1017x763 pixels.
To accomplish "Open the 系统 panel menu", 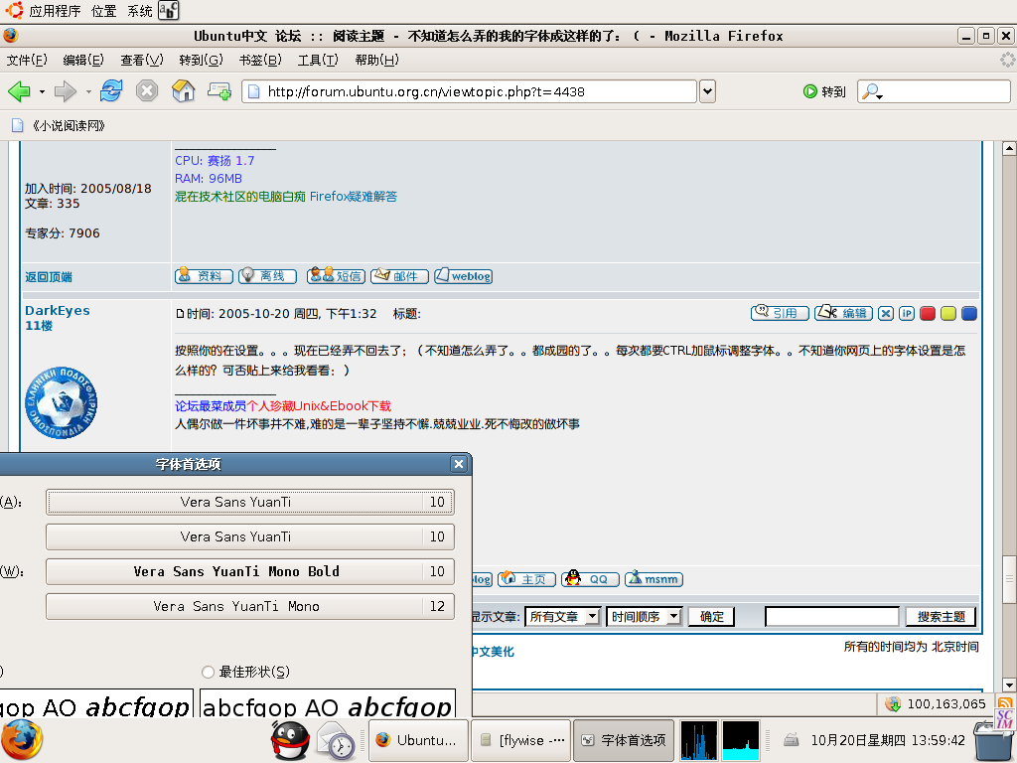I will click(139, 11).
